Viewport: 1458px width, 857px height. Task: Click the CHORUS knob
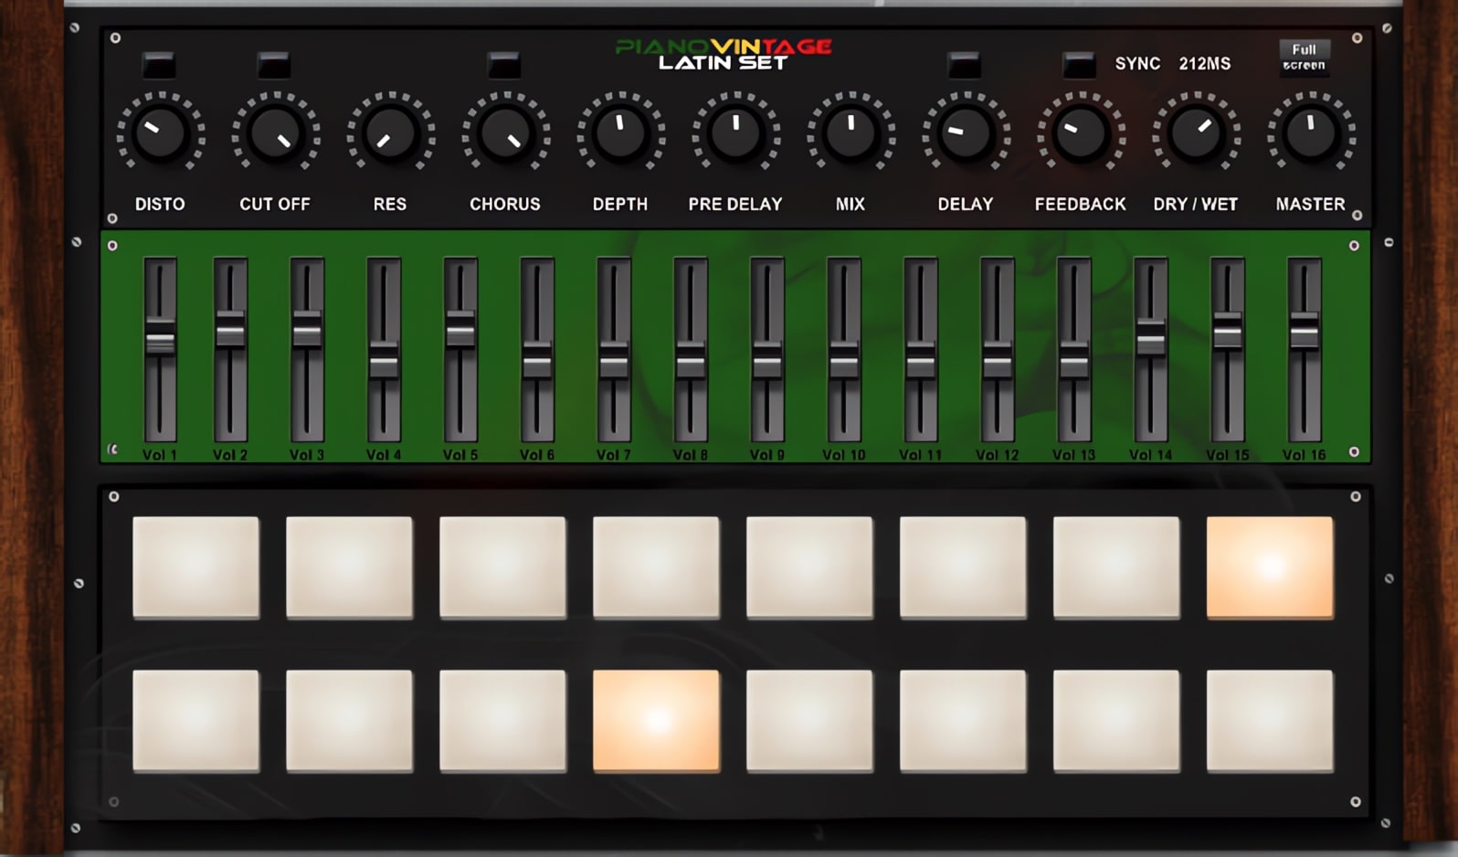tap(505, 134)
